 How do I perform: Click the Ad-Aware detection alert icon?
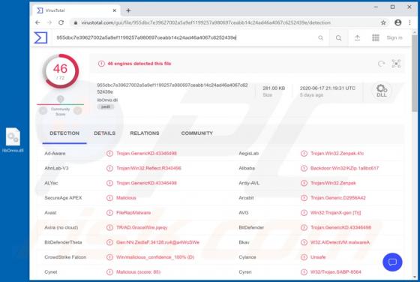109,154
